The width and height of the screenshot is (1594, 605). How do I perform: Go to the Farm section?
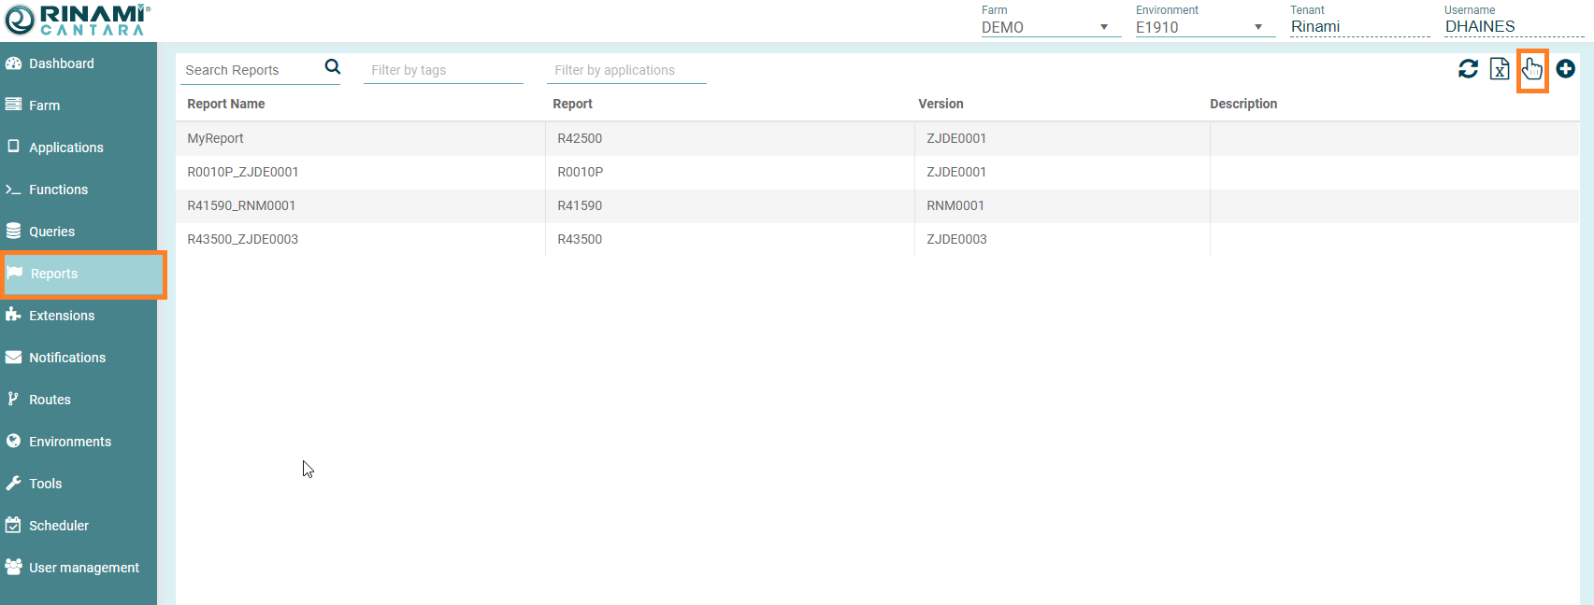(44, 106)
